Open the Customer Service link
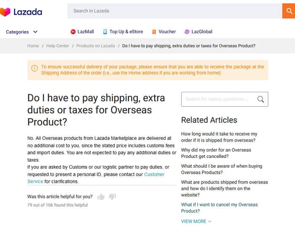Screen dimensions: 295x230 154,174
